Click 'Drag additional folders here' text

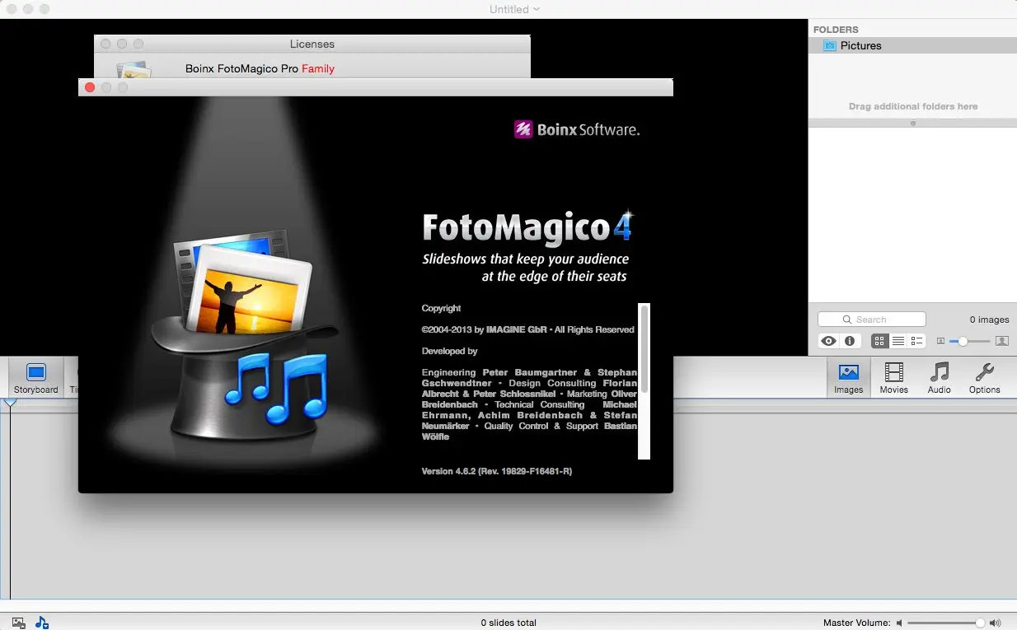pos(913,106)
